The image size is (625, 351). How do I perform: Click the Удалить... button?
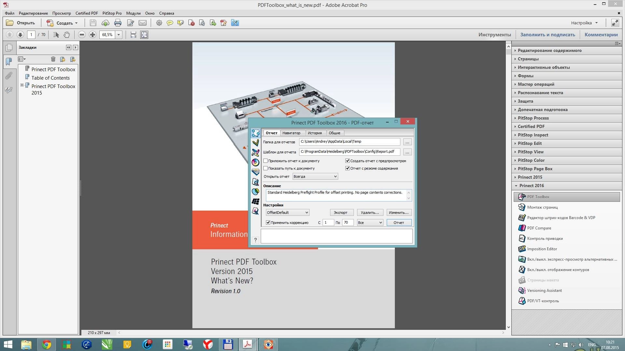pyautogui.click(x=370, y=212)
